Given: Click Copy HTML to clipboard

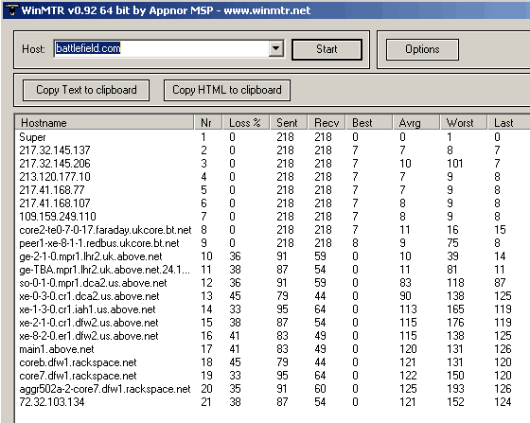Looking at the screenshot, I should 227,90.
